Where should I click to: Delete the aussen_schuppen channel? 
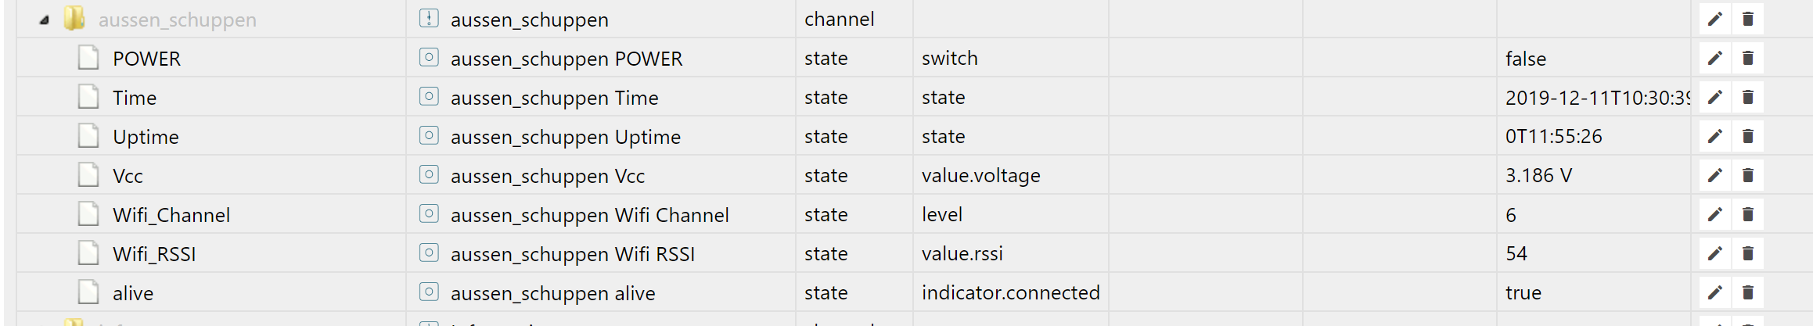[1748, 20]
